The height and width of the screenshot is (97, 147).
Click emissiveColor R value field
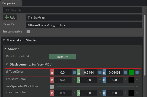point(63,80)
